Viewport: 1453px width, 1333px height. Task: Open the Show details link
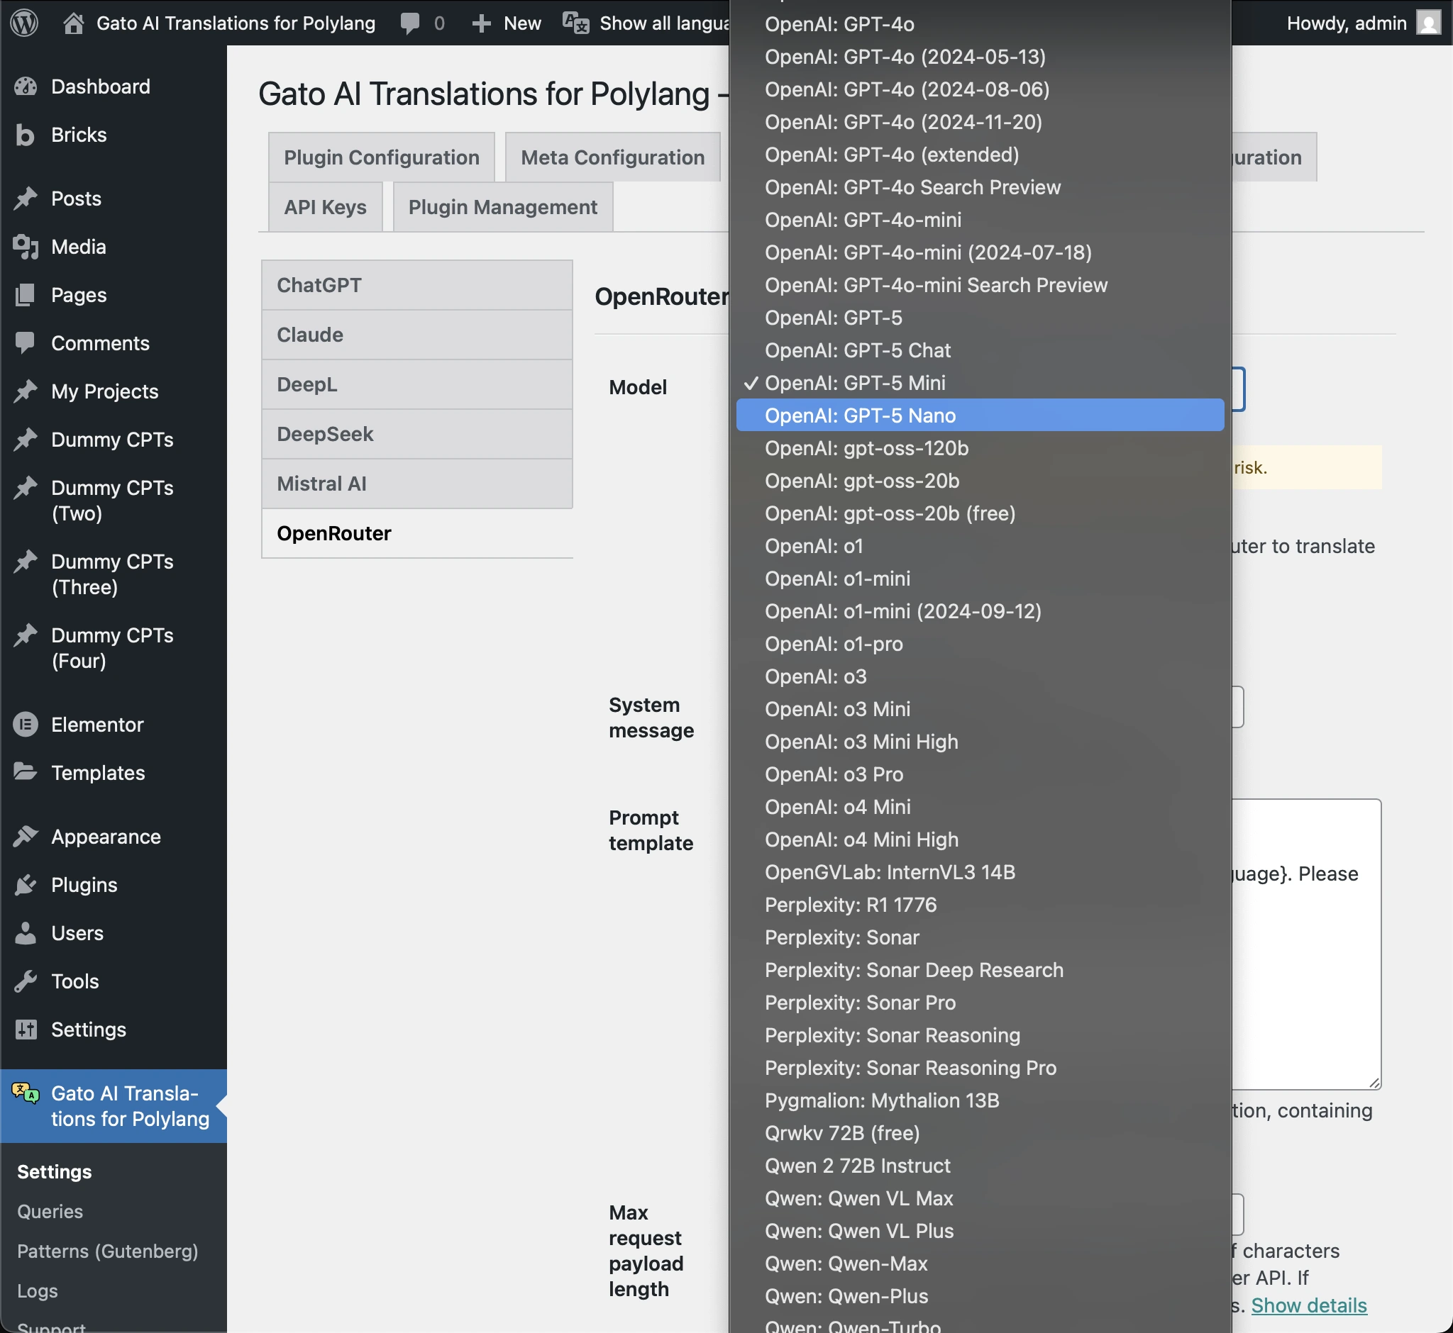click(x=1310, y=1305)
